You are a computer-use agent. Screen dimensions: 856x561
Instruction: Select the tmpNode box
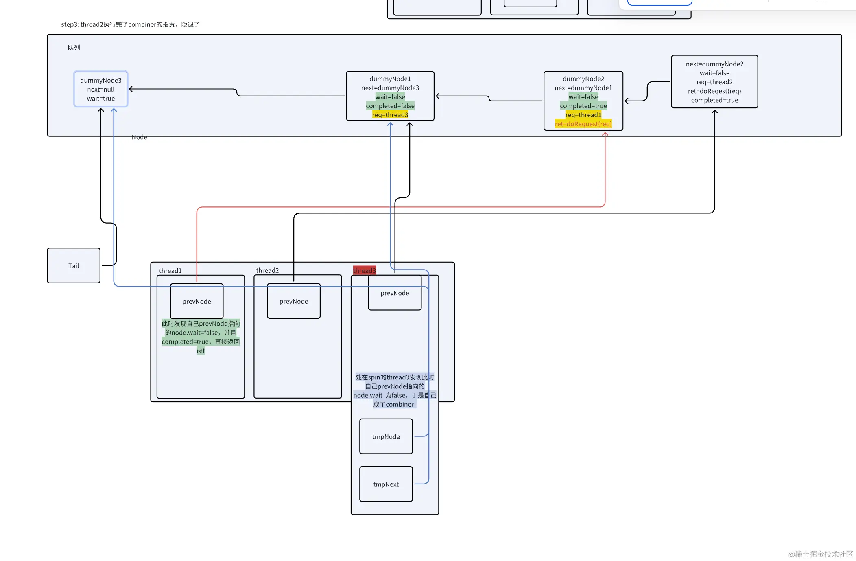point(386,436)
